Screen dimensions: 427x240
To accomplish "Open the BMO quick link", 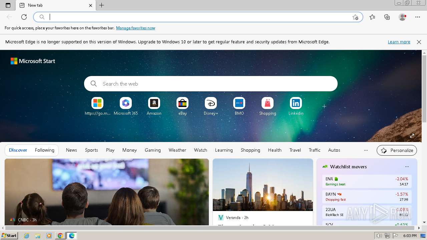I will click(x=239, y=106).
